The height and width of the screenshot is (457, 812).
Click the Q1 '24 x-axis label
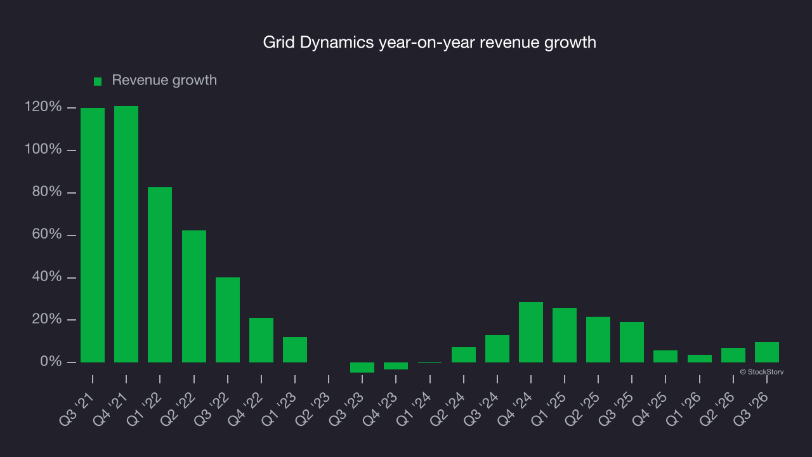click(416, 408)
